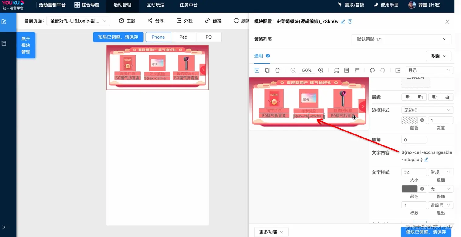The image size is (461, 237).
Task: Open the 默认策略 strategy dropdown
Action: tap(401, 39)
